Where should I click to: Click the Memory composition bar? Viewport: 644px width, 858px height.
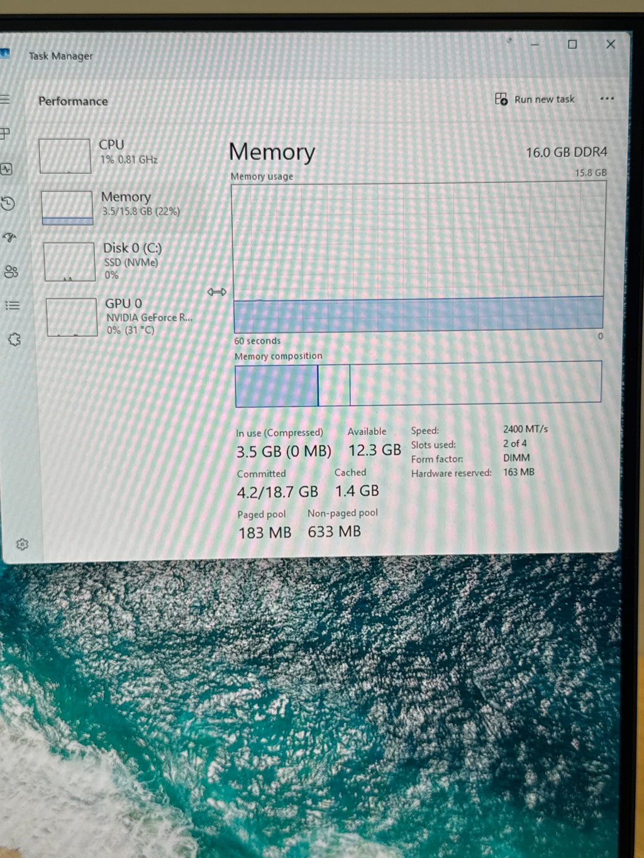(x=418, y=383)
